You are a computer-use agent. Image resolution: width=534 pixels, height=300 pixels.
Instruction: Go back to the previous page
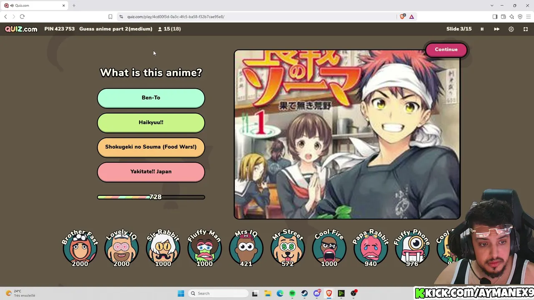(x=5, y=17)
